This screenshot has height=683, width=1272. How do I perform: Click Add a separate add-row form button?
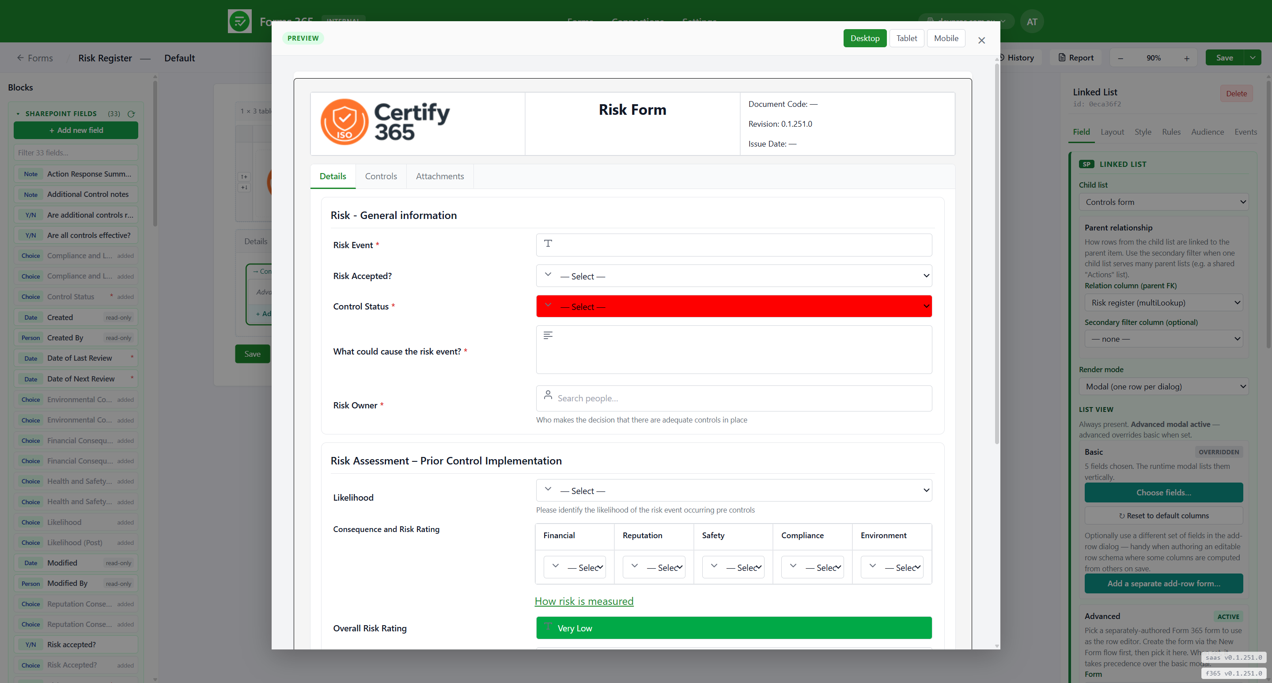1163,583
